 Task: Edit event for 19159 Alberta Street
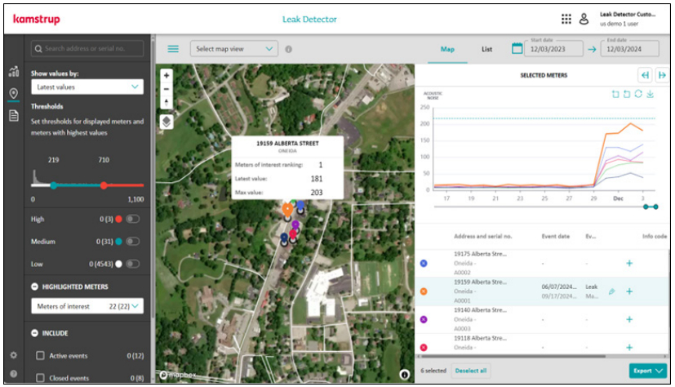(611, 291)
